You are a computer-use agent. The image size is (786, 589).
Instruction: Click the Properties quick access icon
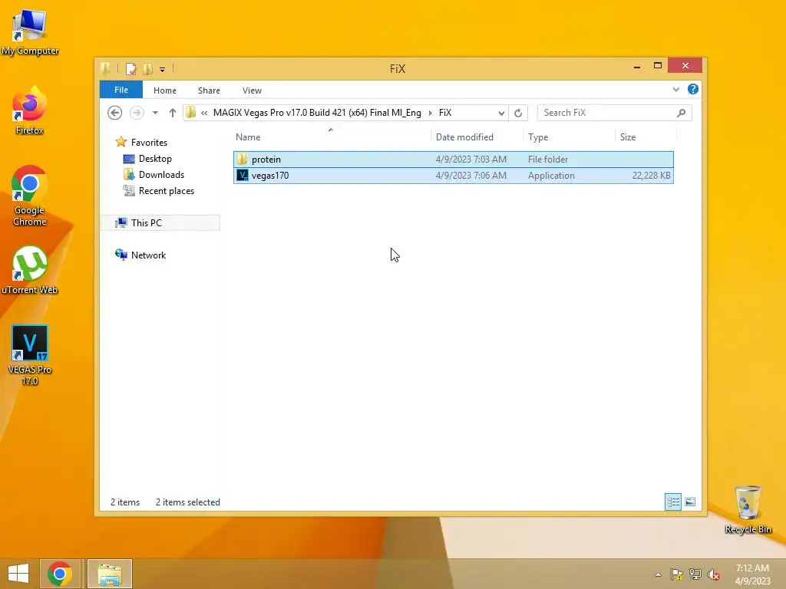[130, 68]
